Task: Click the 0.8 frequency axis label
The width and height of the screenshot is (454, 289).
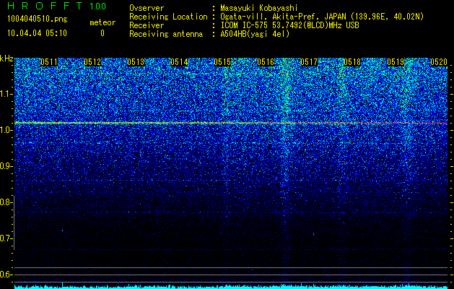Action: click(6, 202)
